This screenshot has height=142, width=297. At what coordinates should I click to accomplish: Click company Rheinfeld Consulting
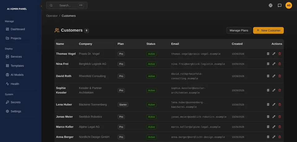92,76
